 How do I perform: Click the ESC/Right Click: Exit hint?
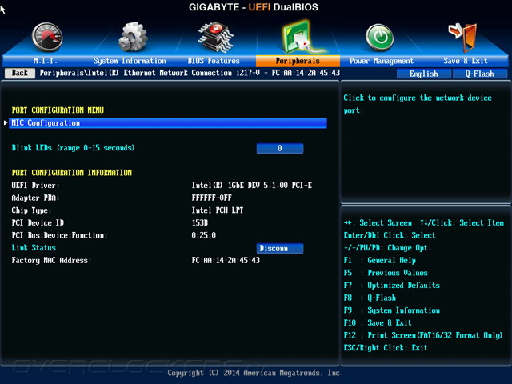[x=386, y=348]
